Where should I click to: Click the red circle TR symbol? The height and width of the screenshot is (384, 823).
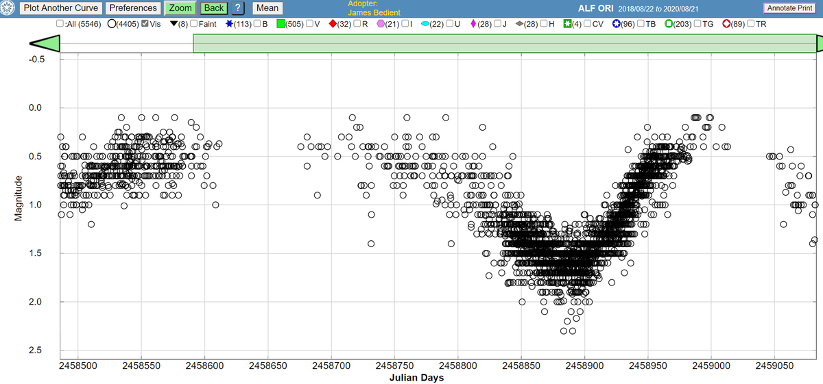pyautogui.click(x=726, y=24)
